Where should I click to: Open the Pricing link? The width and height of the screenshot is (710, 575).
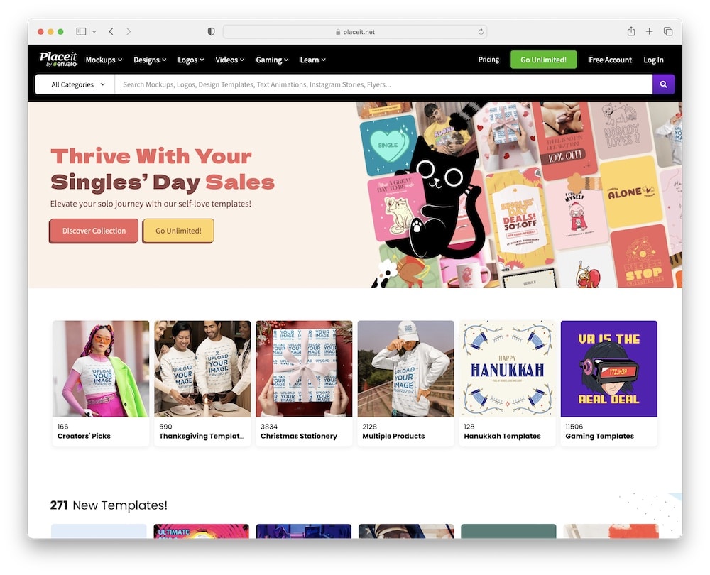click(x=488, y=60)
